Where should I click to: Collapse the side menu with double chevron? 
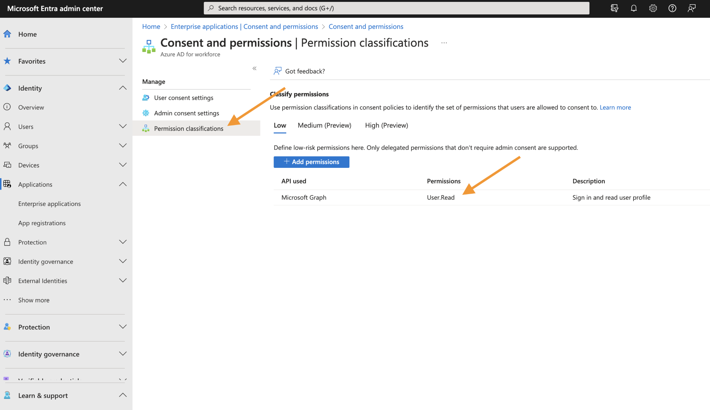click(254, 68)
